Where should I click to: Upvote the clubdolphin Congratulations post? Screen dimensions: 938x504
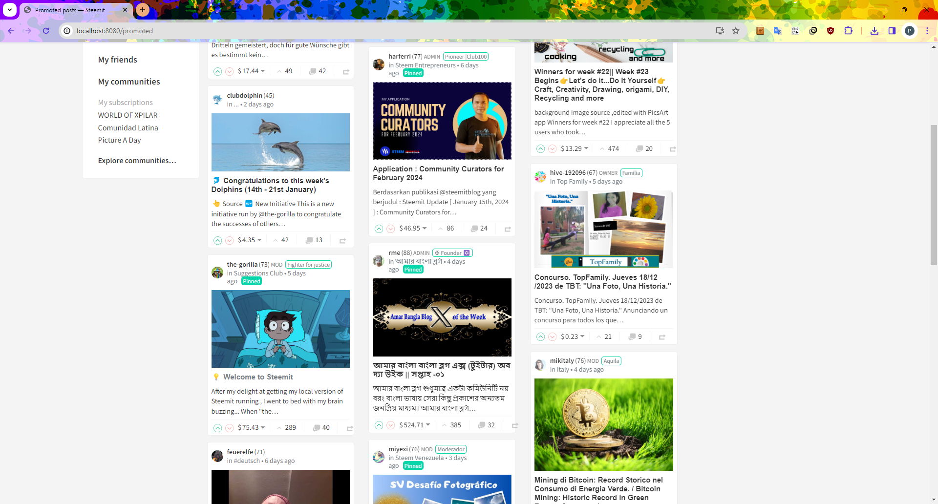tap(217, 240)
